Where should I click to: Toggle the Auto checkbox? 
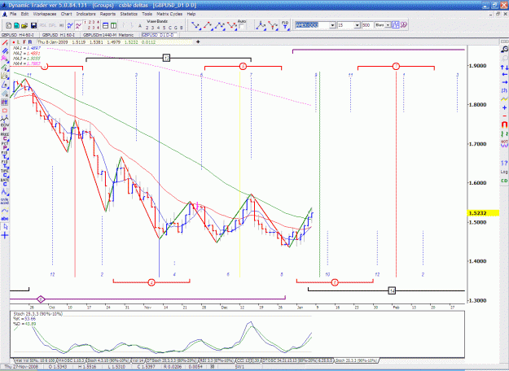[x=242, y=27]
